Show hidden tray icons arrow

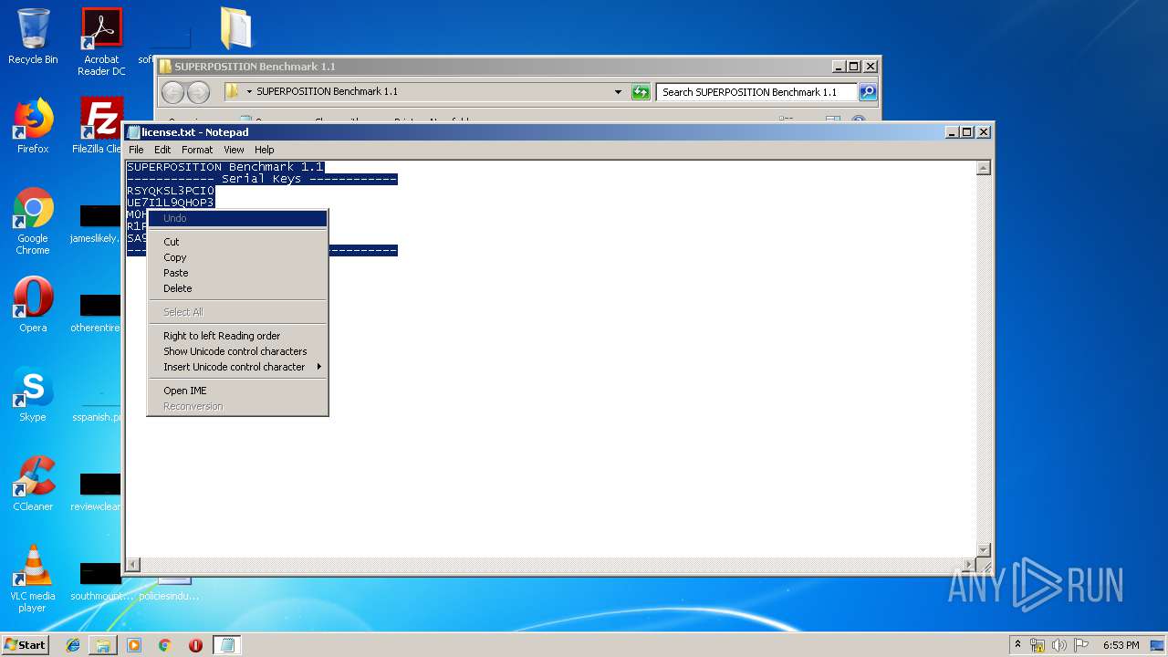point(1018,645)
